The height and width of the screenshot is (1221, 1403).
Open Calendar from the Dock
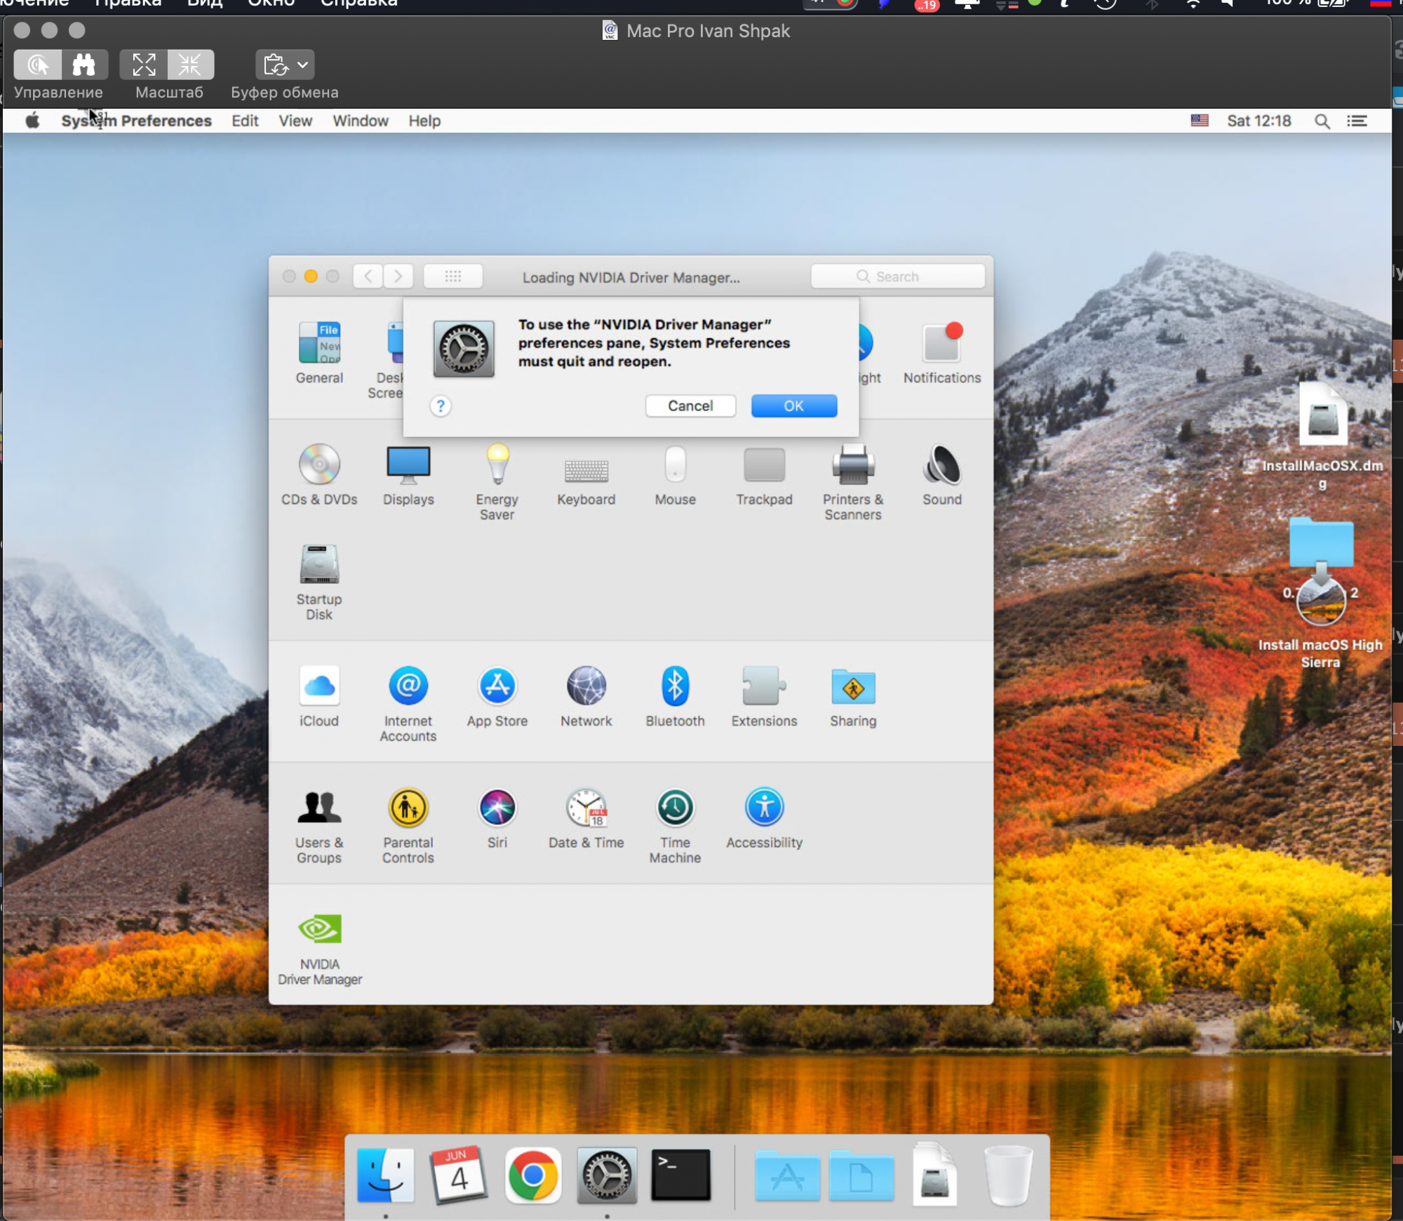(458, 1175)
